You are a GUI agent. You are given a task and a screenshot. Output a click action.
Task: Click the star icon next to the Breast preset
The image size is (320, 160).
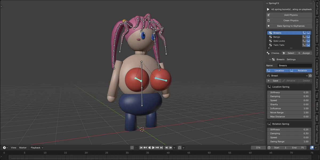[310, 76]
